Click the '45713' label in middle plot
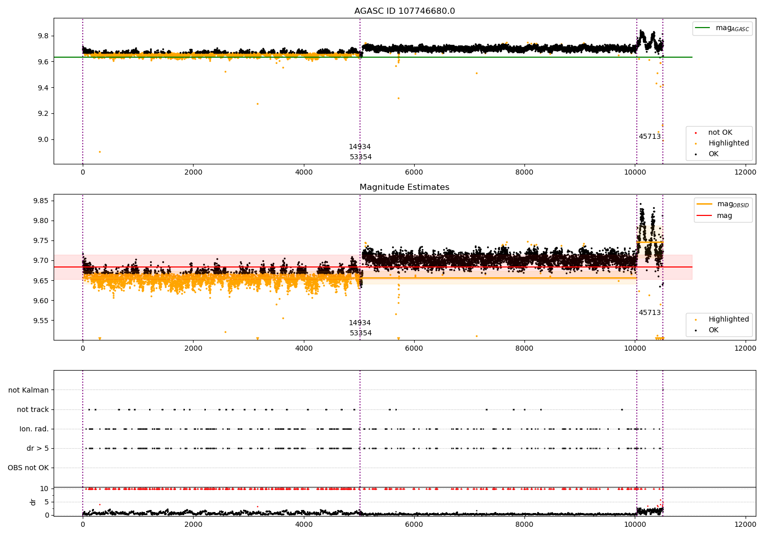The image size is (766, 536). [x=650, y=313]
